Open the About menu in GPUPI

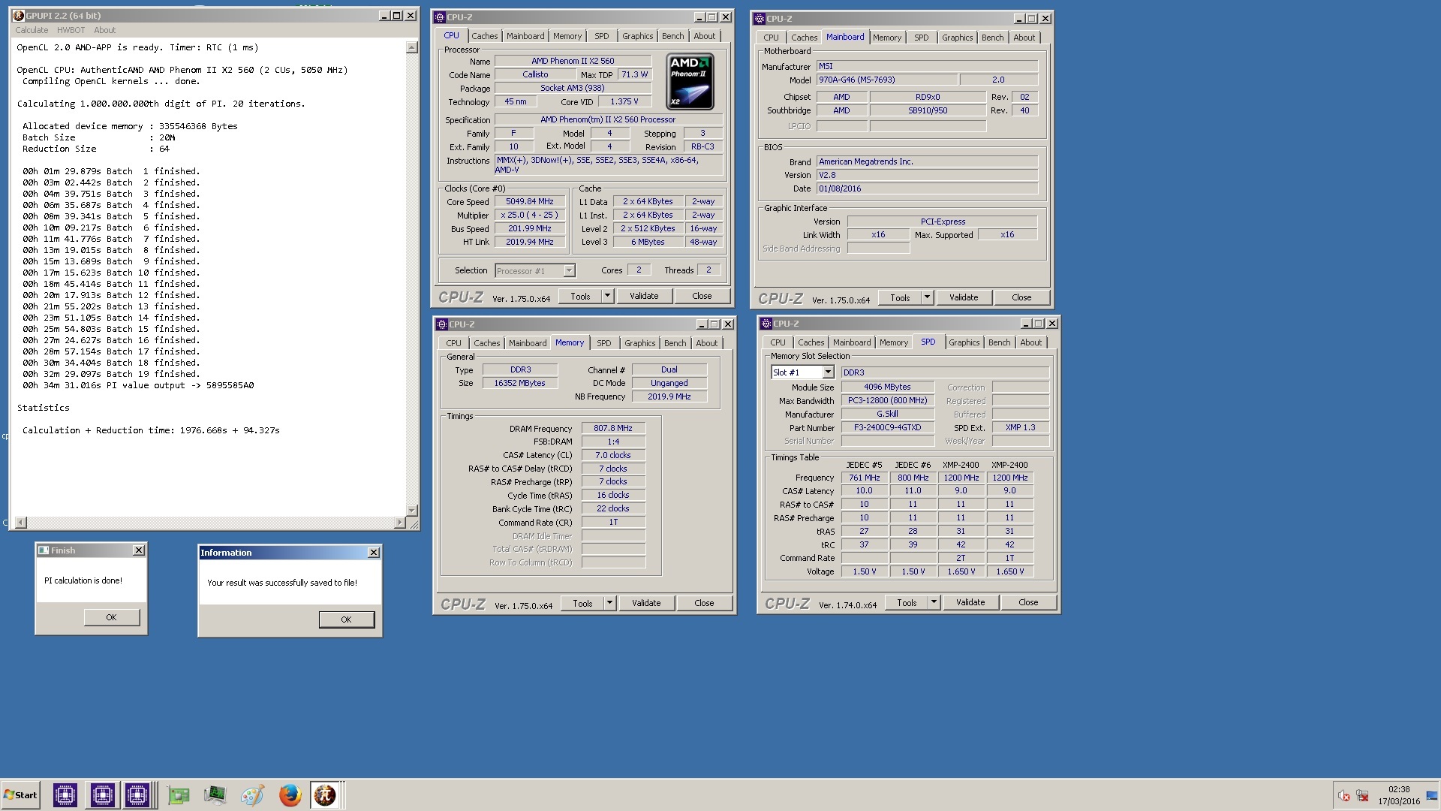[105, 31]
